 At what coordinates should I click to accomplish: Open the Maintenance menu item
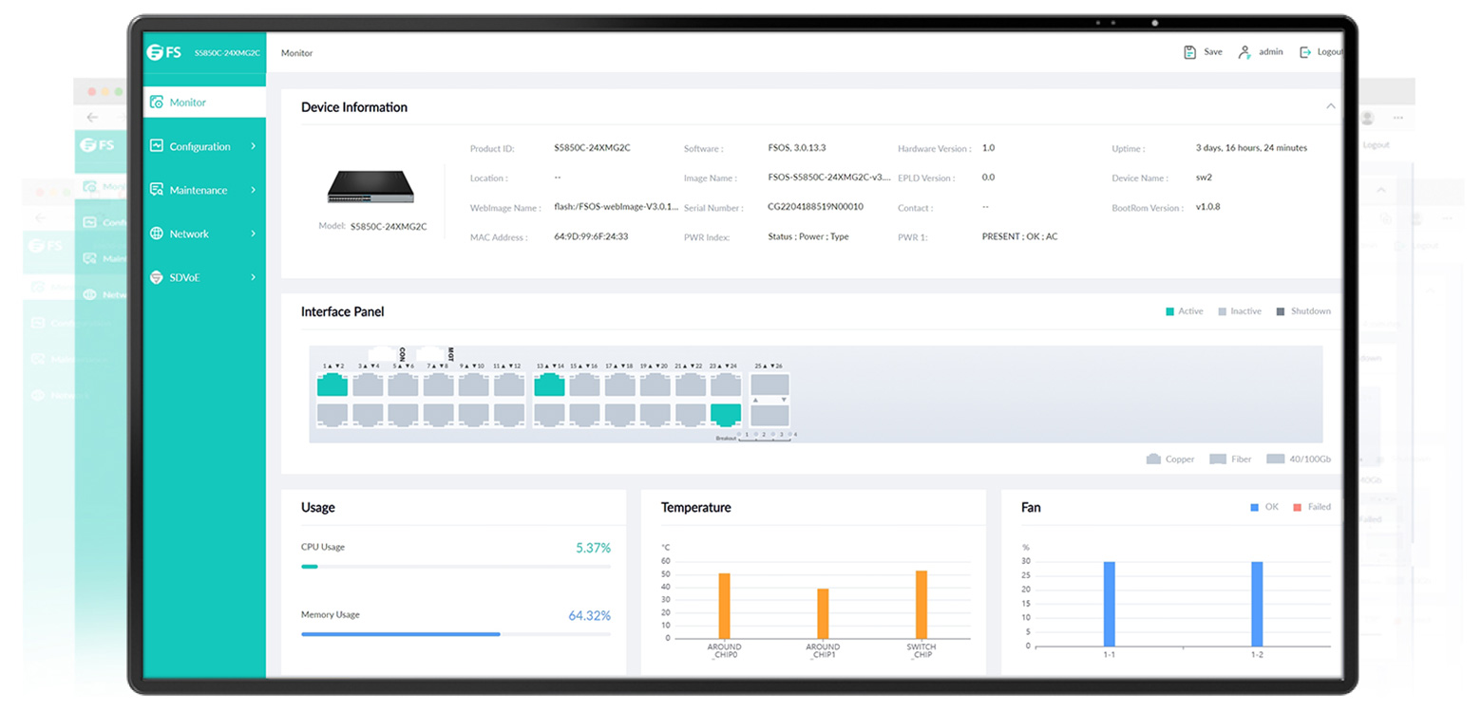[x=198, y=190]
